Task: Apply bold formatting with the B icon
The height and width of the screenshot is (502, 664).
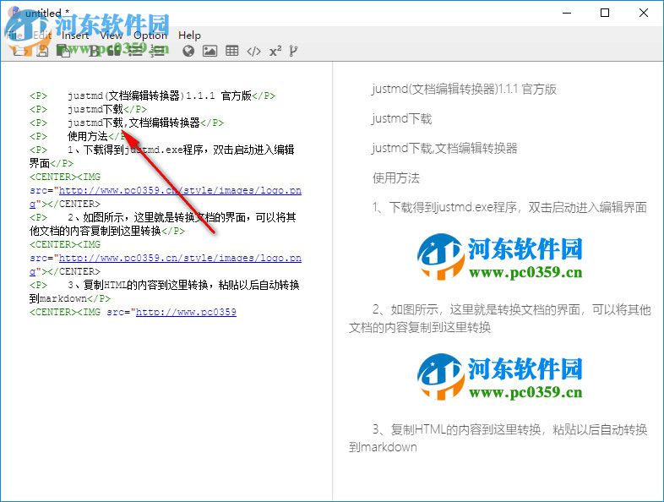Action: point(94,52)
